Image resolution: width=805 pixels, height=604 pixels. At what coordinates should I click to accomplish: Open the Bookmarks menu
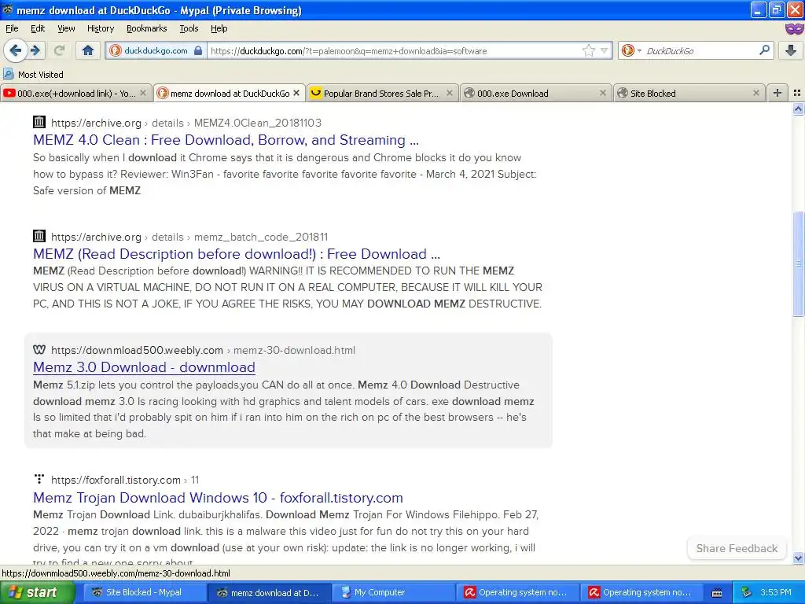point(146,28)
